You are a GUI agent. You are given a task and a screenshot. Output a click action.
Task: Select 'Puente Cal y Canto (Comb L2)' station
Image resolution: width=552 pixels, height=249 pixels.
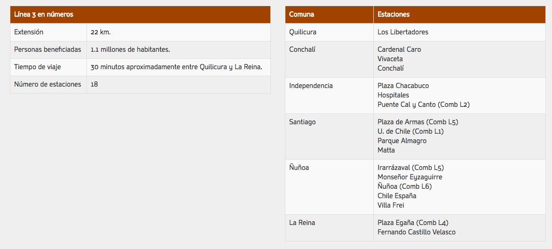[x=424, y=104]
